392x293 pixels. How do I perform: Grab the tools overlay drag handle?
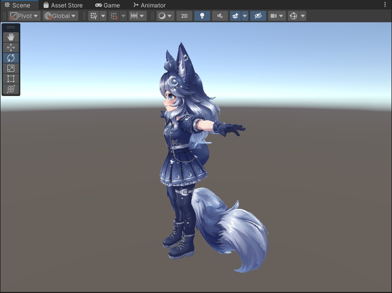11,27
